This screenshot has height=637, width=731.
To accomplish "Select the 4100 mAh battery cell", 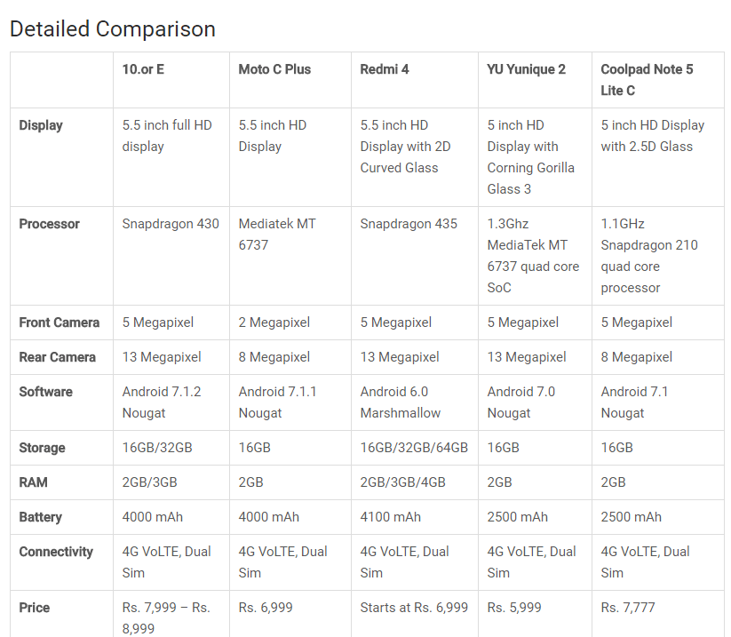I will tap(390, 517).
